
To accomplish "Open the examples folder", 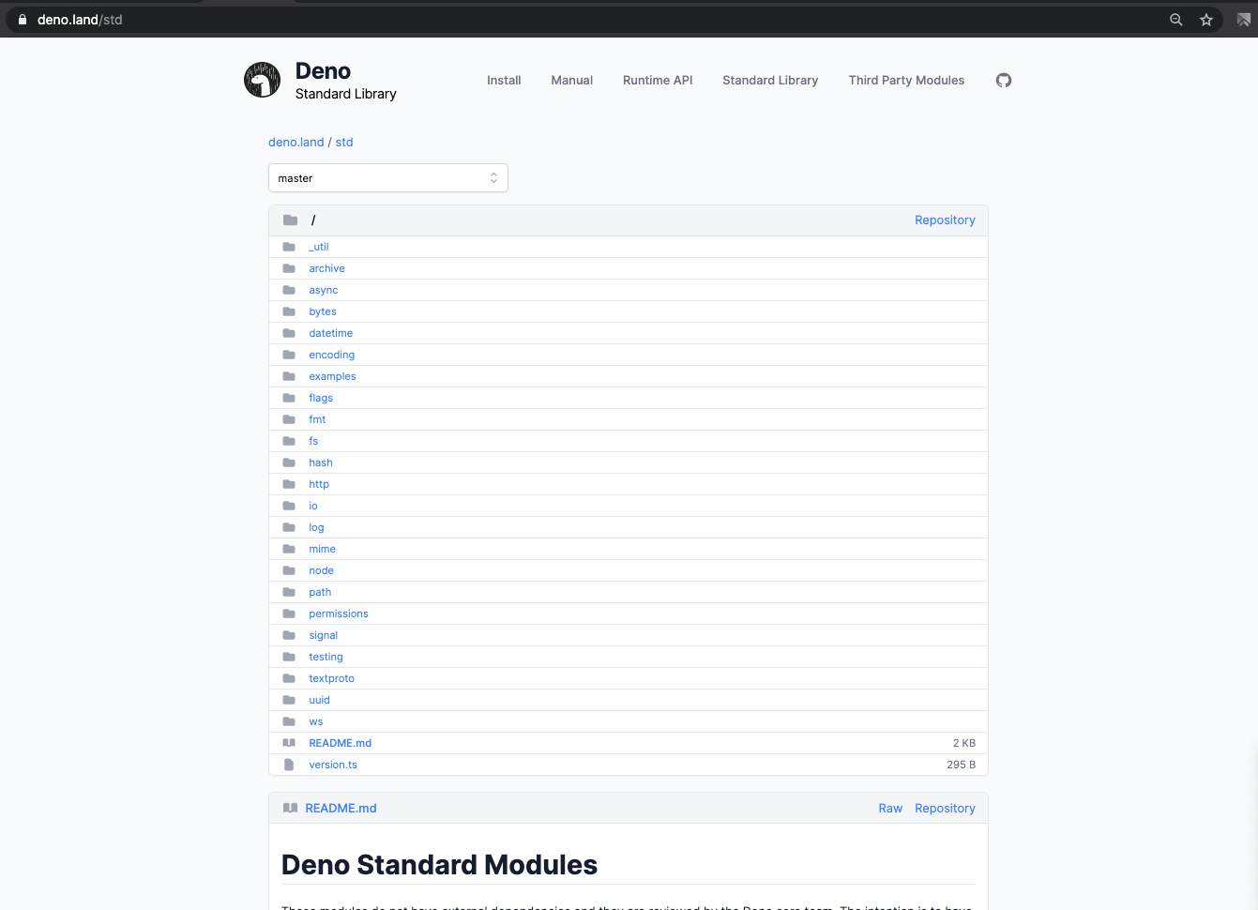I will [x=332, y=376].
